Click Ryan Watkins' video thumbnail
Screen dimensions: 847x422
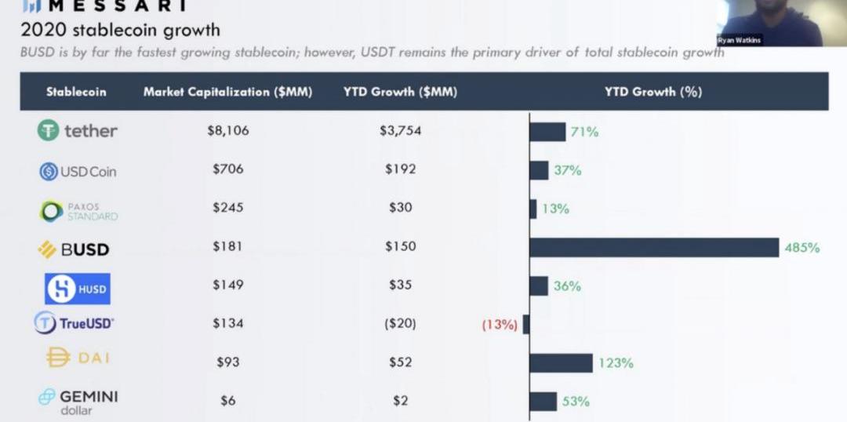pos(780,23)
